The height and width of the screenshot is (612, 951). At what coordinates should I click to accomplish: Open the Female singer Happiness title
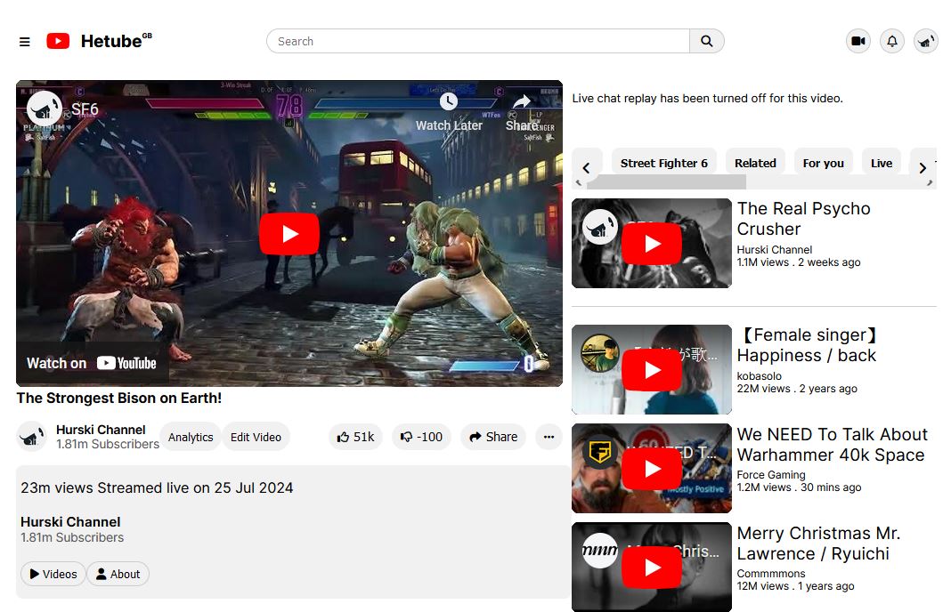point(808,345)
